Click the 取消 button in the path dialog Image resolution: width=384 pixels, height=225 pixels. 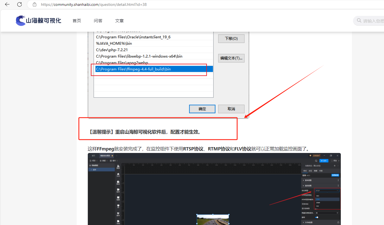click(231, 109)
